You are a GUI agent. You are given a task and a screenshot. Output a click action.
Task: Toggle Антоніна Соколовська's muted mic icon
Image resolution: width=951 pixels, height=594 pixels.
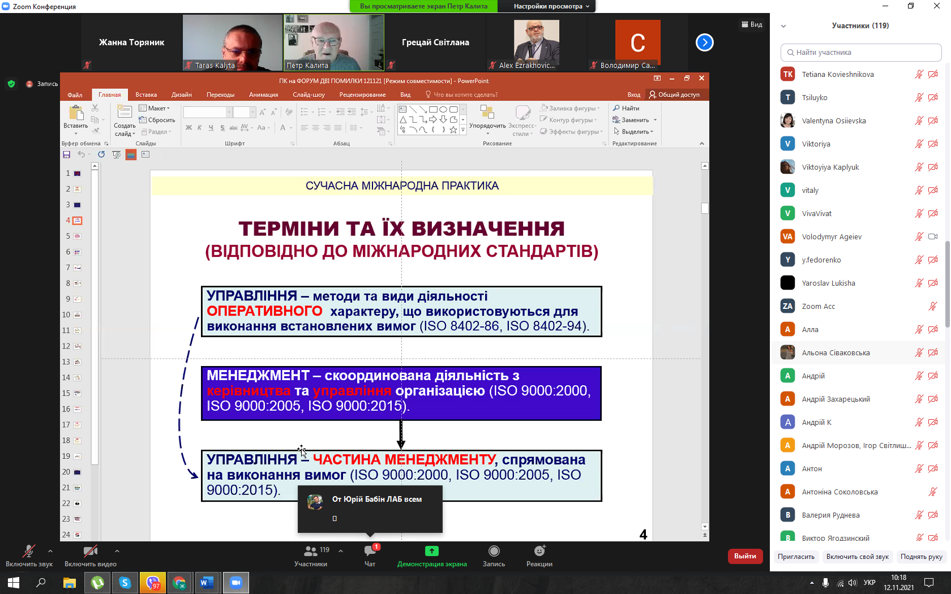tap(933, 492)
